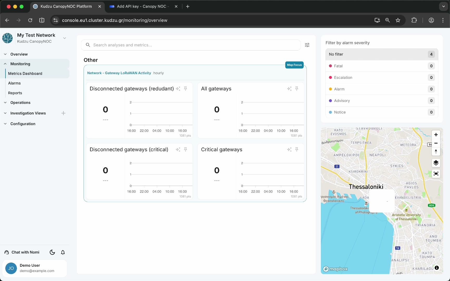The image size is (450, 281).
Task: Select No filter severity option
Action: [382, 54]
